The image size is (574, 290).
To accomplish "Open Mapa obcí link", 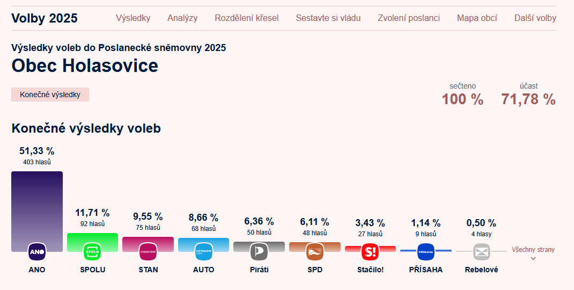I will [477, 18].
